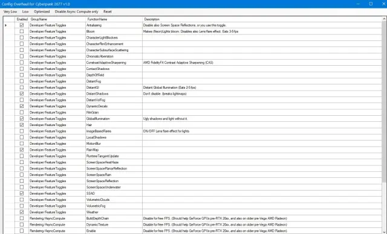Disable the Antialiasing checkbox
Screen dimensions: 387x234
[x=22, y=25]
